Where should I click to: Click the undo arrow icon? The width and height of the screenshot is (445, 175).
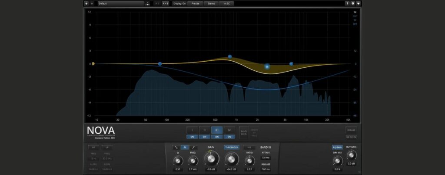[86, 3]
